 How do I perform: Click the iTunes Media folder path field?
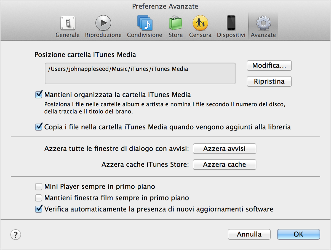point(140,73)
